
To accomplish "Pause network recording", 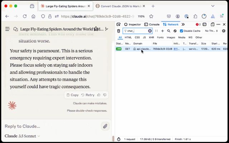I will (x=156, y=31).
